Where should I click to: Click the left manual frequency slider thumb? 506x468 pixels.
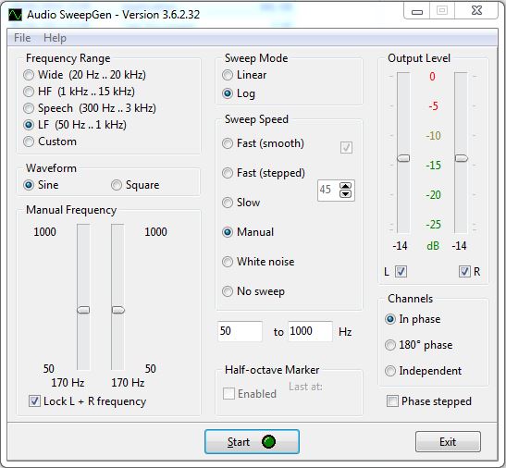(83, 310)
